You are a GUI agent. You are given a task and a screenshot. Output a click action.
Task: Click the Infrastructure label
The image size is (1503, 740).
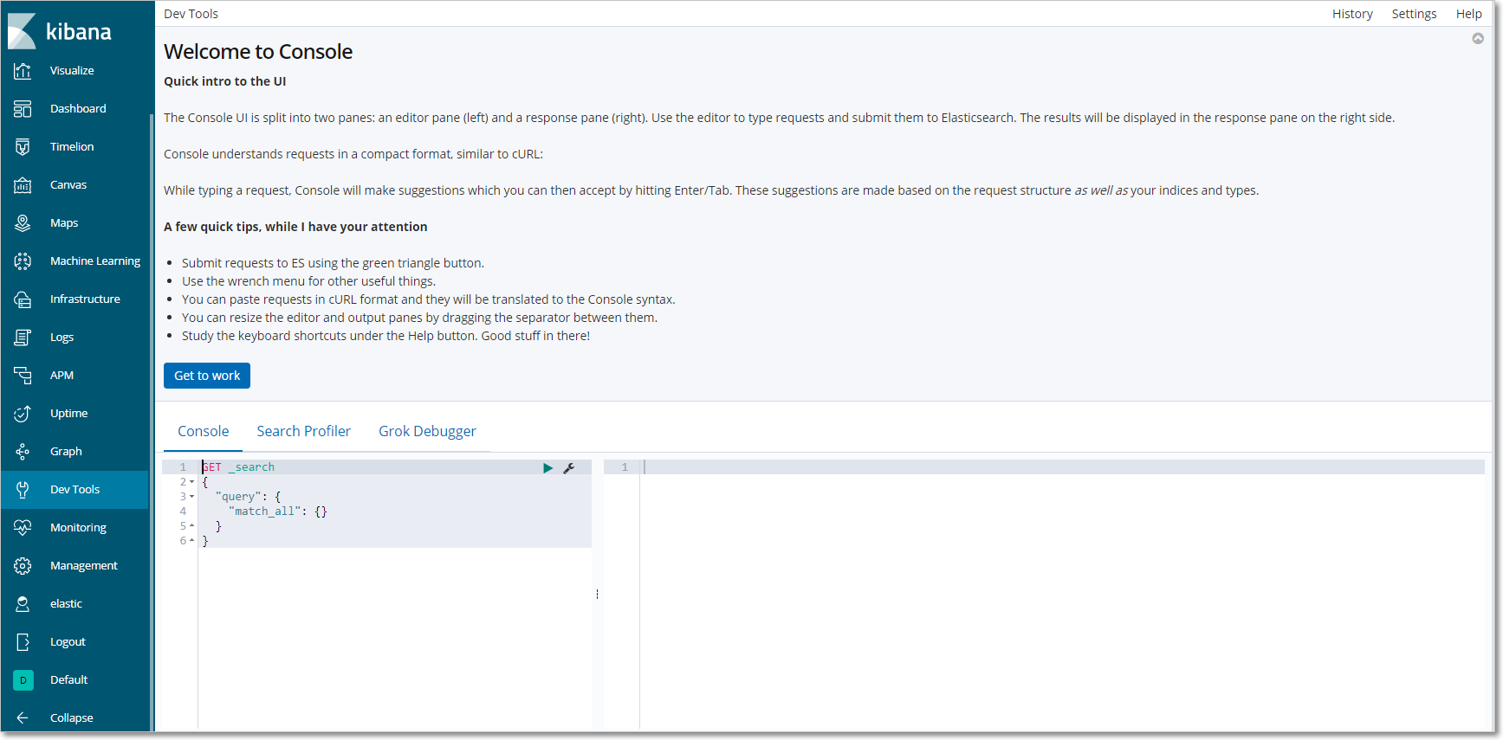tap(85, 299)
